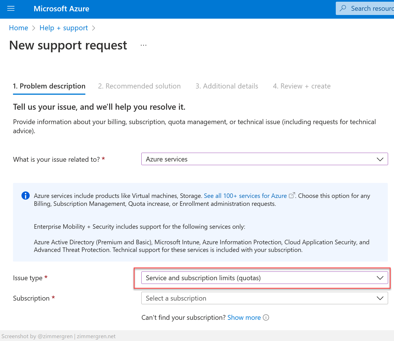Open the Additional details tab

(227, 86)
